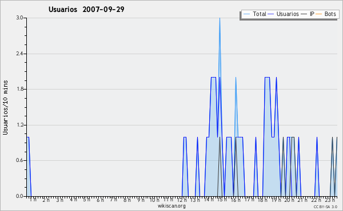
Task: Click the wikiscan.org label below the axis
Action: [171, 206]
